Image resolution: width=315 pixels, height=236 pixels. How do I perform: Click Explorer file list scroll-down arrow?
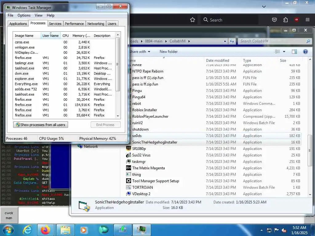tap(310, 195)
